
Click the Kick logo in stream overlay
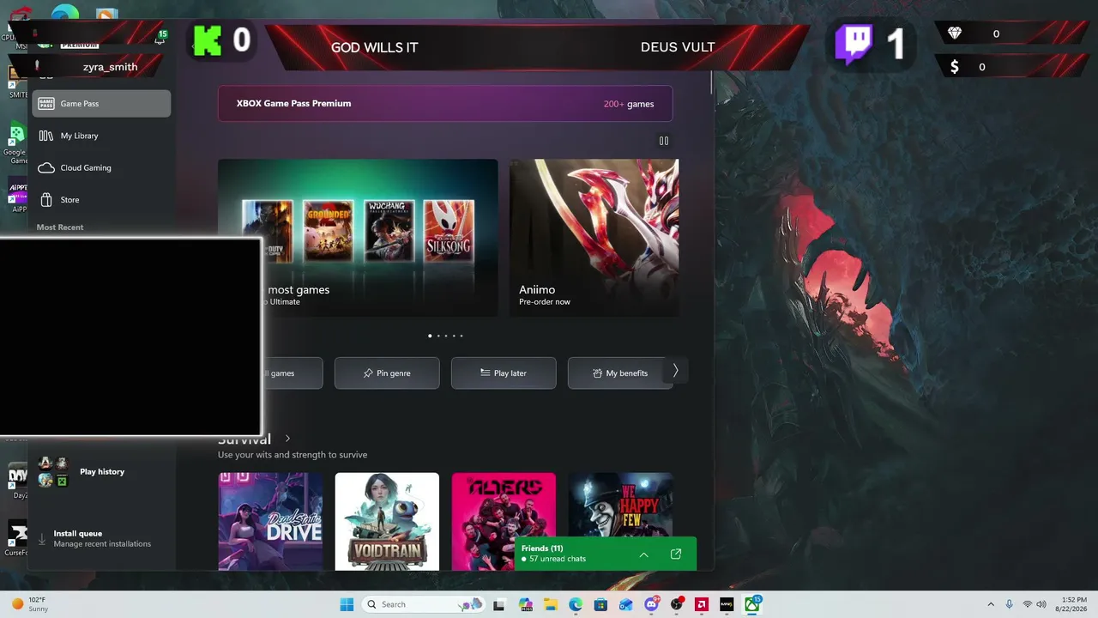click(x=207, y=40)
